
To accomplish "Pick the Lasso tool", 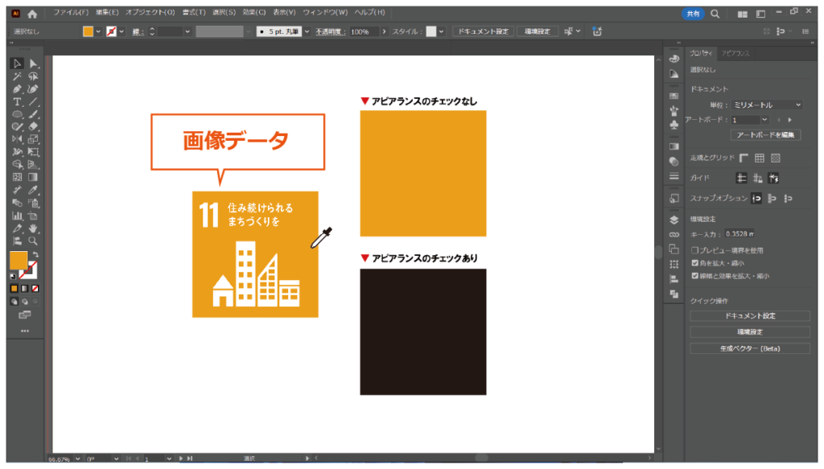I will pos(33,76).
